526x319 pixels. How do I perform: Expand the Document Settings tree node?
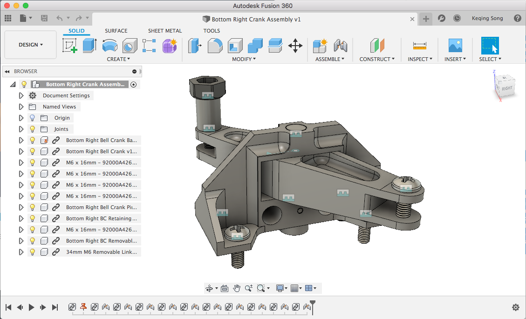coord(21,95)
